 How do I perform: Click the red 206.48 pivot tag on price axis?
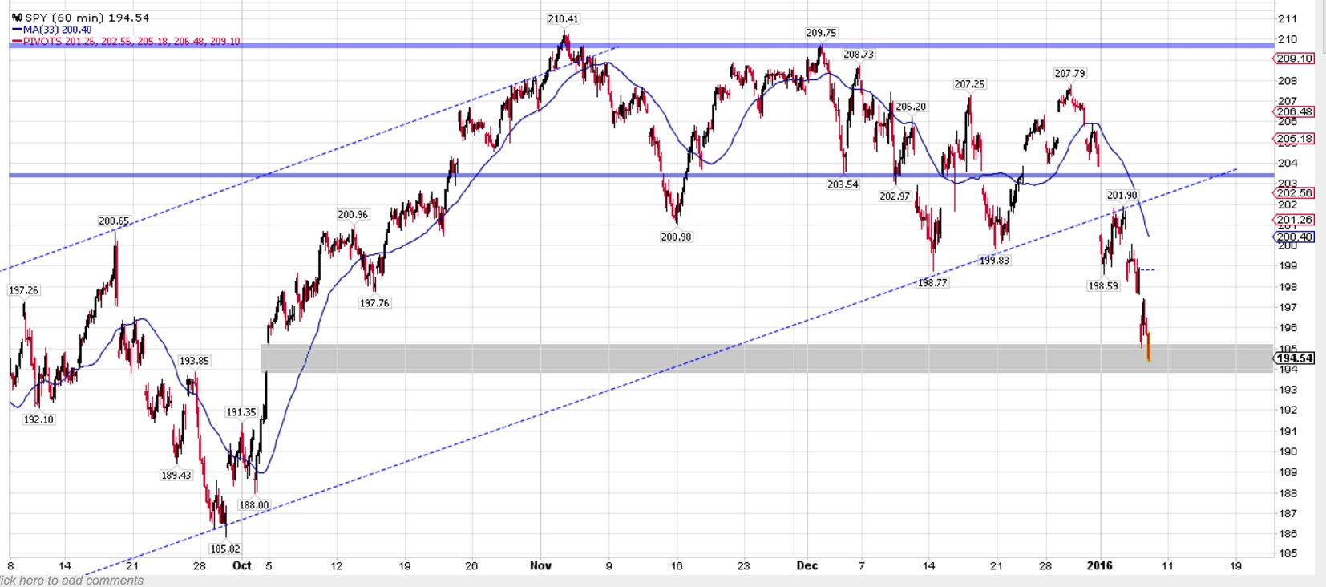coord(1295,112)
